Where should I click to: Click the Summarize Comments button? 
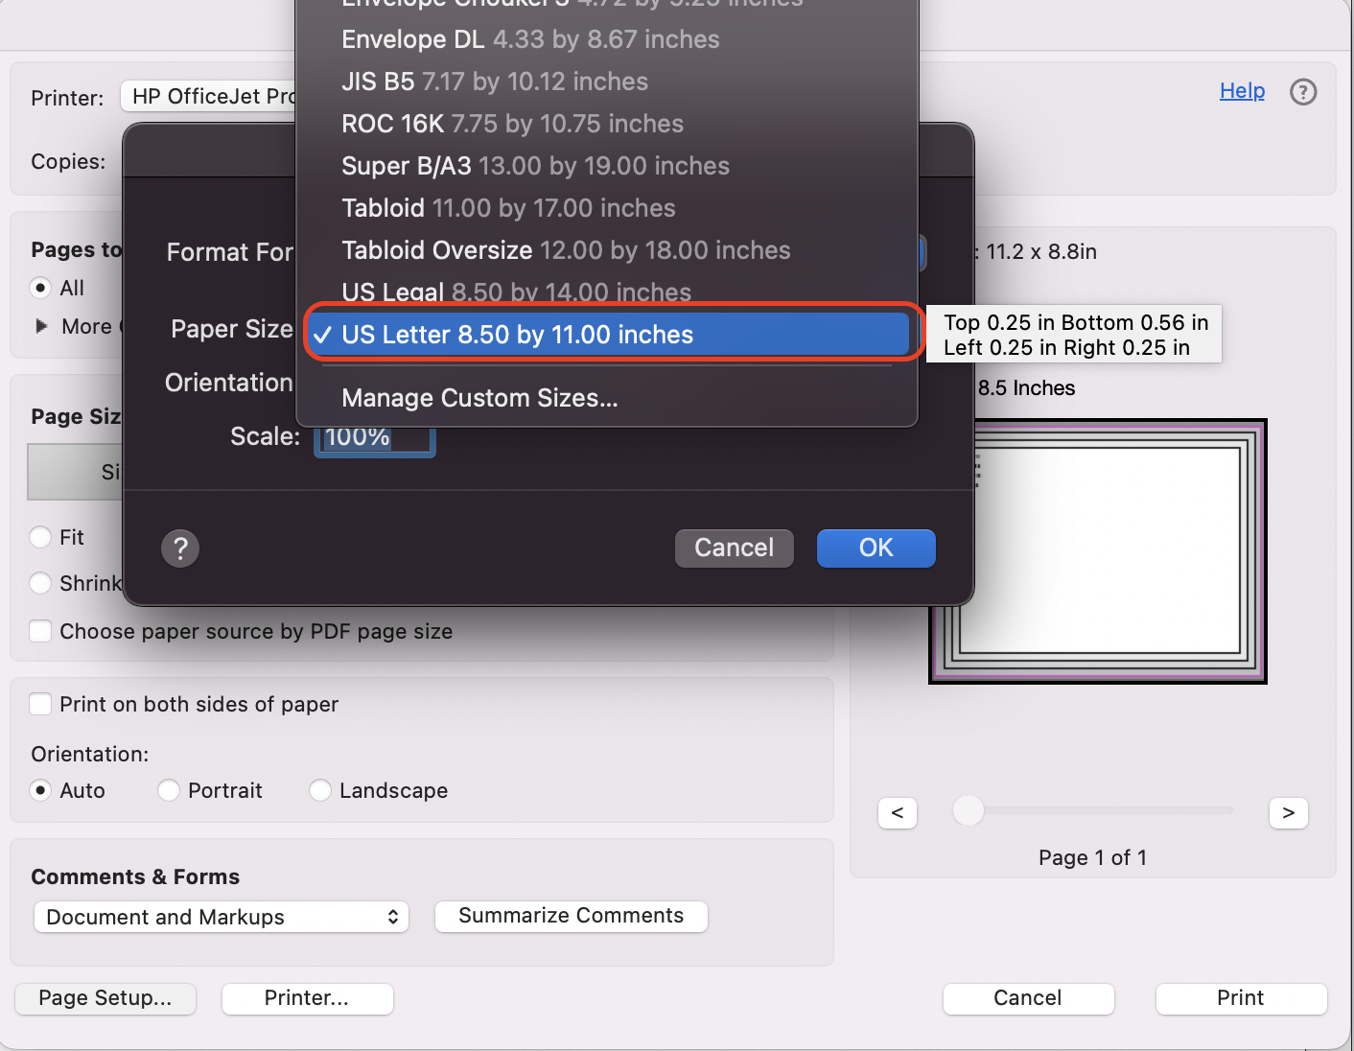click(571, 916)
